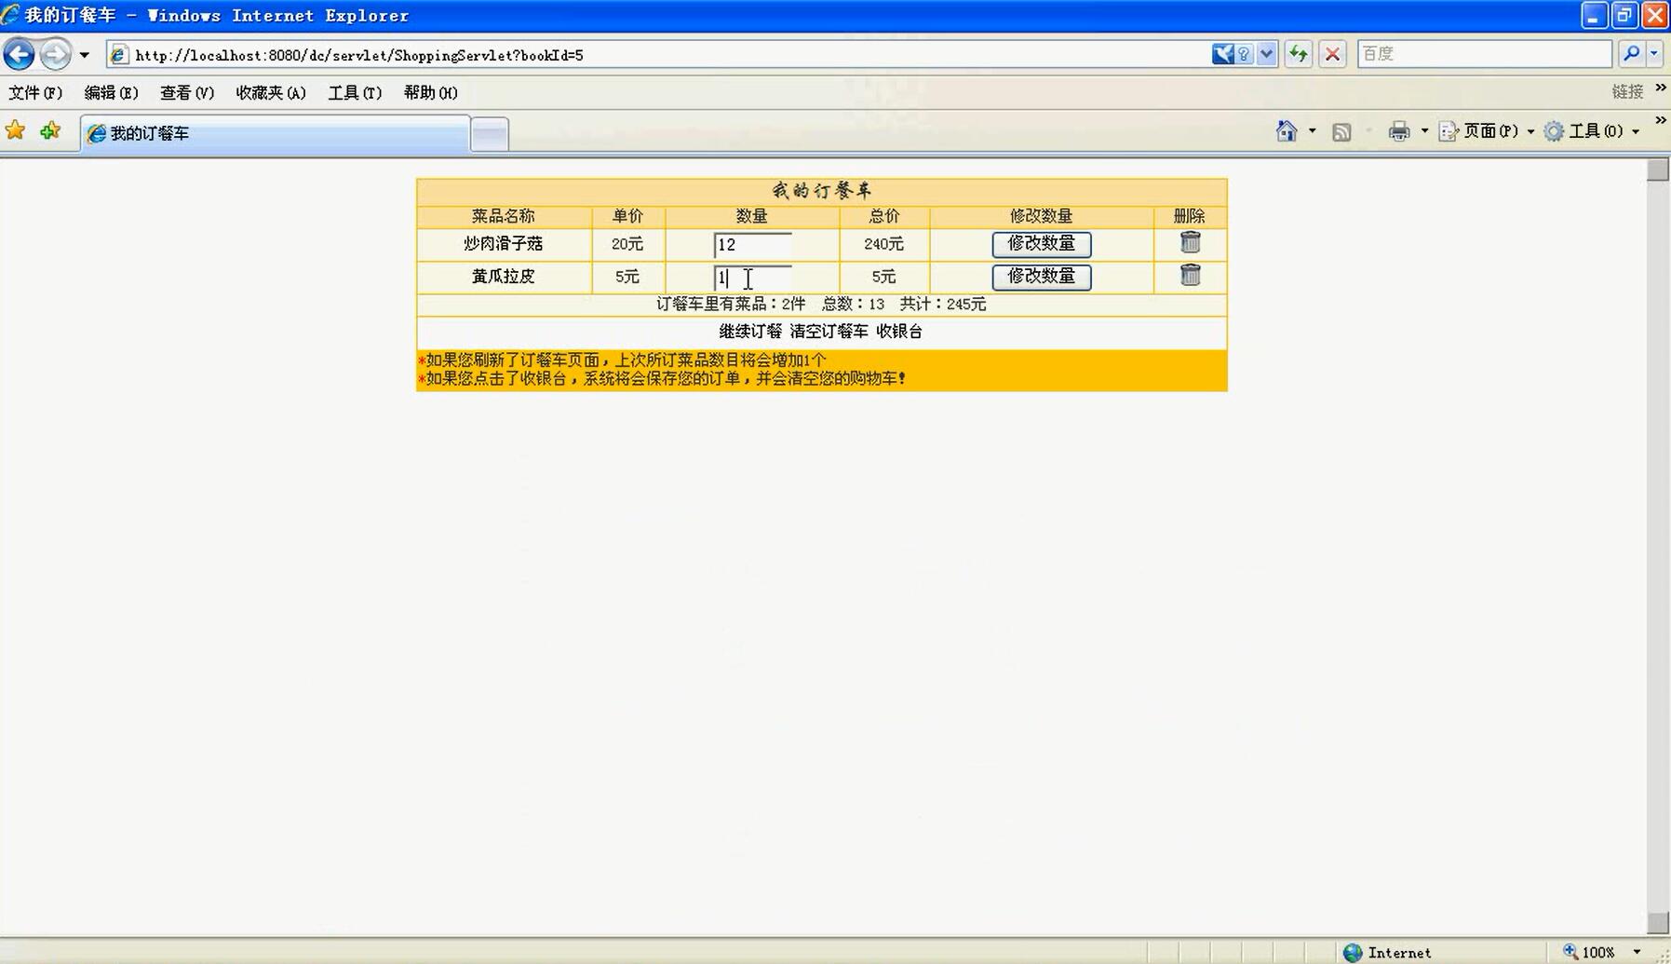1671x964 pixels.
Task: Open the 工具(T) menu
Action: point(355,92)
